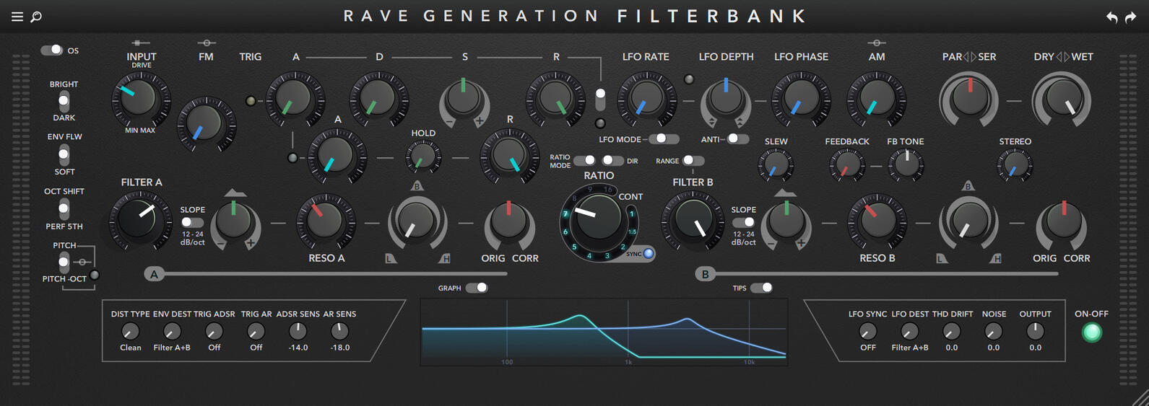This screenshot has width=1149, height=406.
Task: Click the redo arrow
Action: tap(1131, 17)
